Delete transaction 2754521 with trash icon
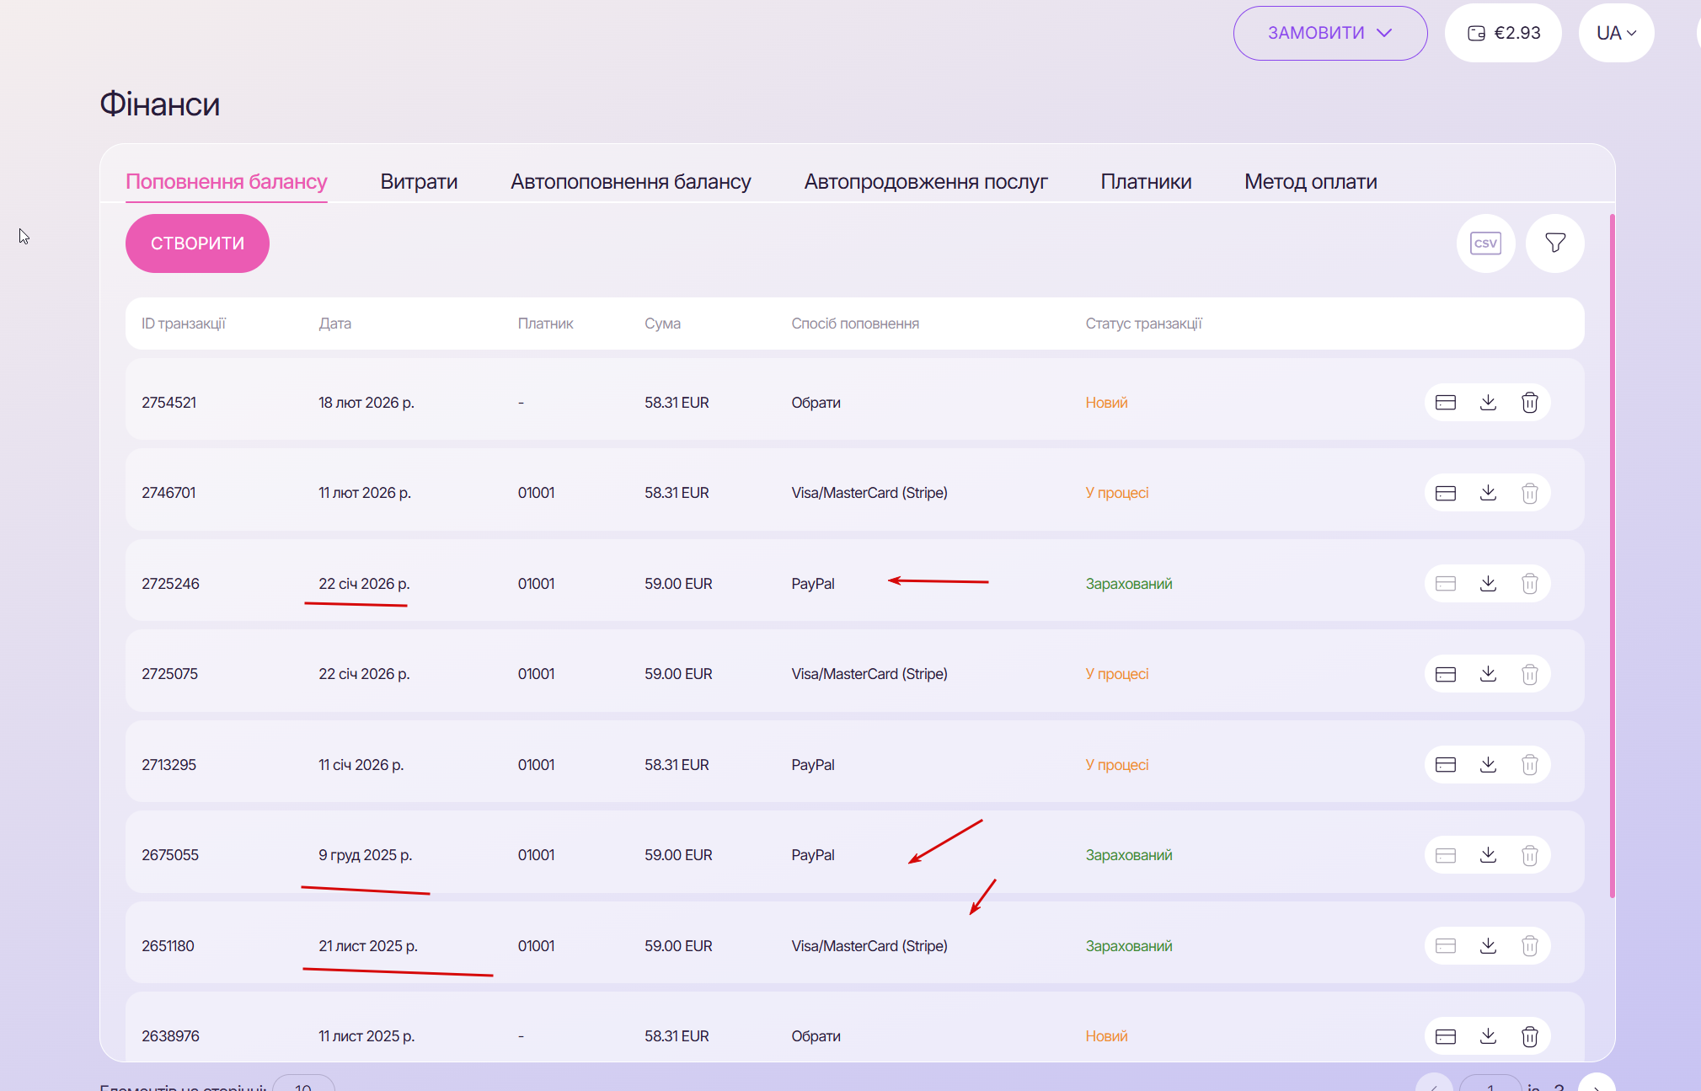This screenshot has height=1091, width=1701. (1530, 403)
